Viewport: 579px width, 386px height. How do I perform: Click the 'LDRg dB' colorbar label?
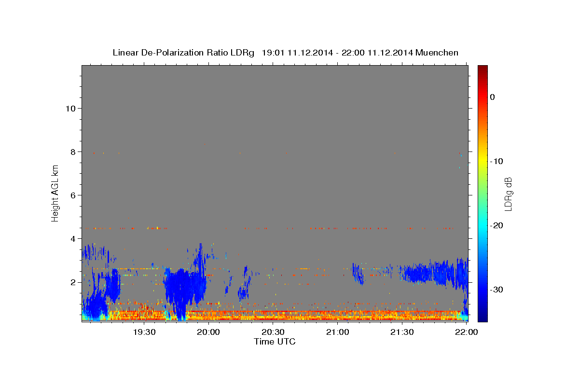[x=508, y=194]
